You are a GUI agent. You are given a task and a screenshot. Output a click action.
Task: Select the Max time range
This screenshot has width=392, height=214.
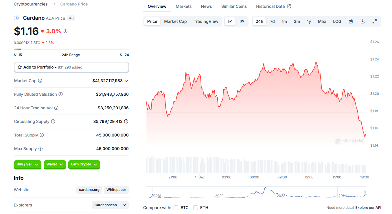(322, 21)
